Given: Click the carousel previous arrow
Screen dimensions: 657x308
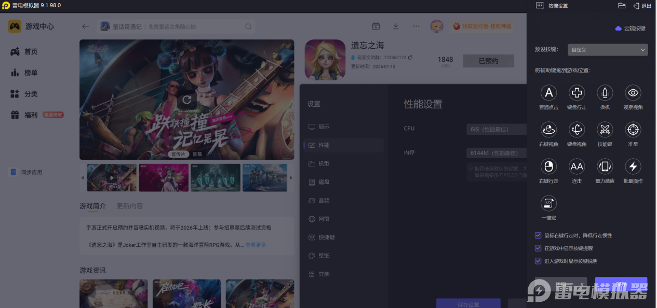Looking at the screenshot, I should (x=82, y=178).
